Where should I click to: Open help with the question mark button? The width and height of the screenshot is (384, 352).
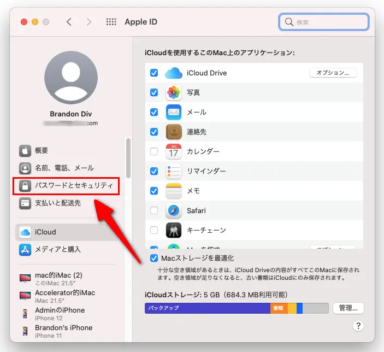click(x=358, y=326)
